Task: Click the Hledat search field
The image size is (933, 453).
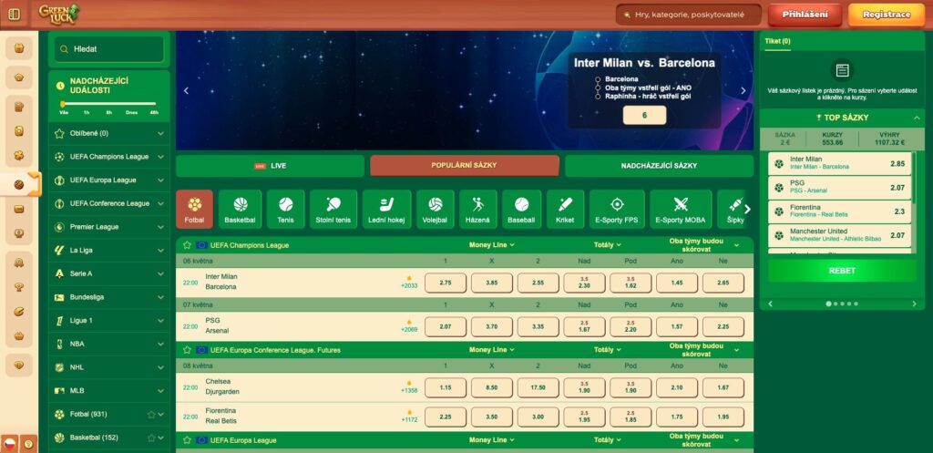Action: (x=109, y=49)
